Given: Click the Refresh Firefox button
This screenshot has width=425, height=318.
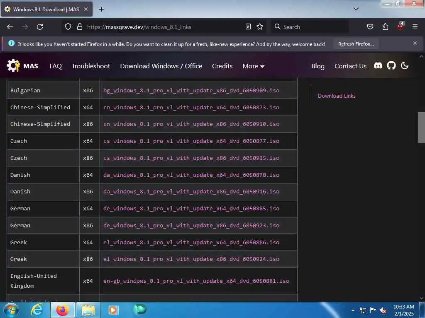Looking at the screenshot, I should [x=356, y=44].
